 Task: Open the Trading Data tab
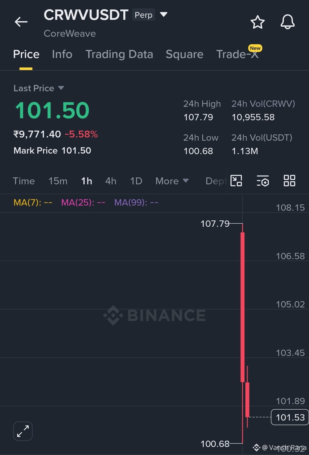[x=119, y=54]
